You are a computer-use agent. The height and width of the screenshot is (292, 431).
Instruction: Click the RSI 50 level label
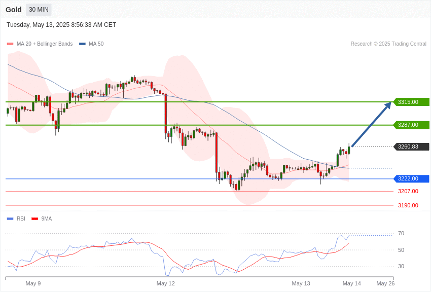401,250
